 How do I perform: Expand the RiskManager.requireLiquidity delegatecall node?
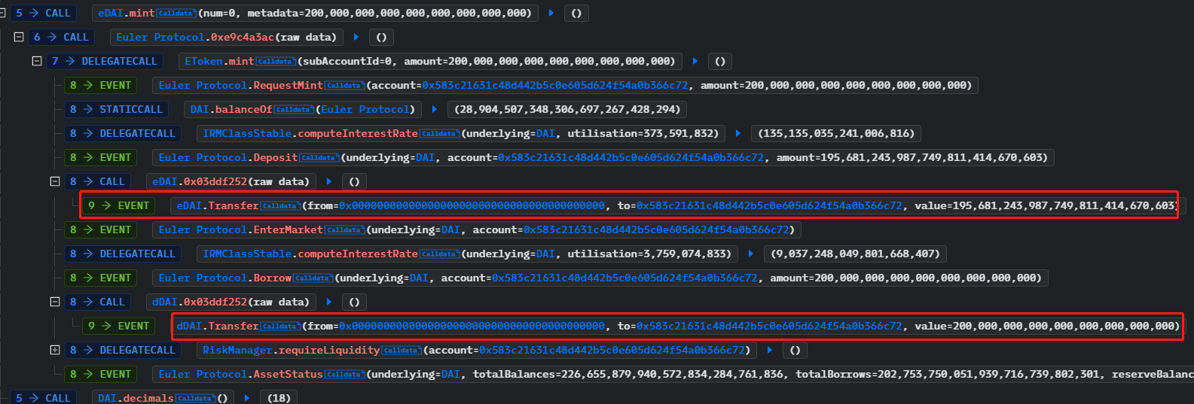[54, 350]
